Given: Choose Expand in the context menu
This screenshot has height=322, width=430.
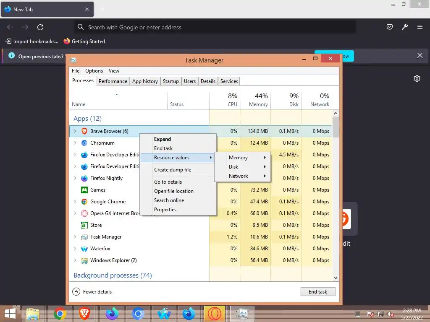Looking at the screenshot, I should pos(178,139).
